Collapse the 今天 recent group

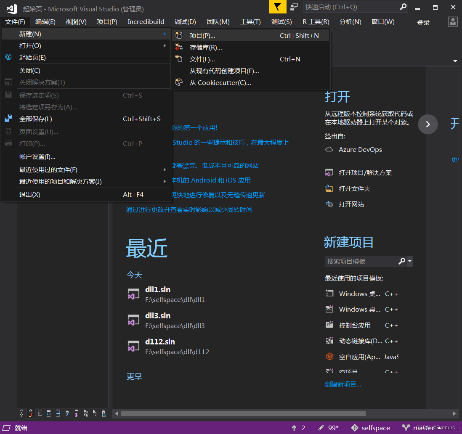click(x=134, y=275)
